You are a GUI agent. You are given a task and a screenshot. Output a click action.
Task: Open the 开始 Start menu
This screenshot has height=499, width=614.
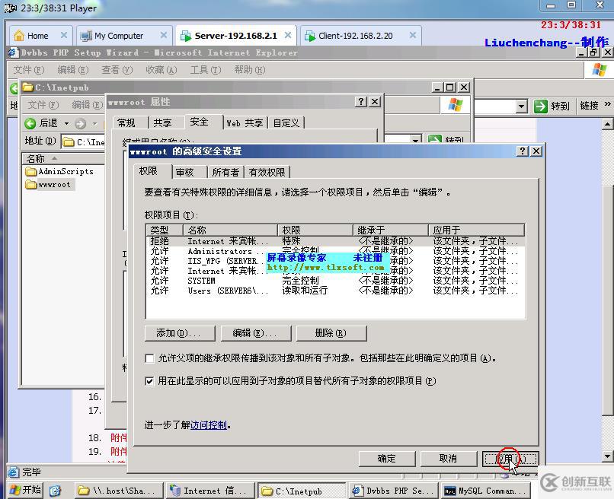25,490
